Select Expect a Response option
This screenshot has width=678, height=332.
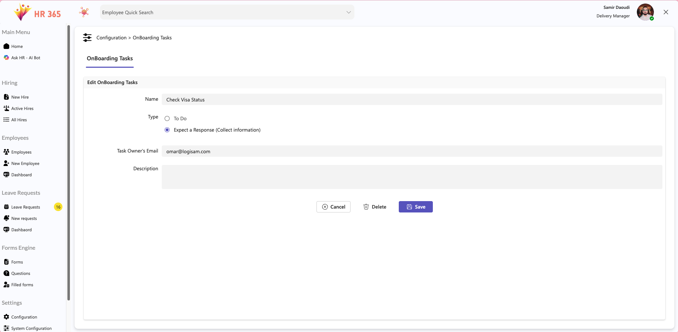(x=167, y=130)
